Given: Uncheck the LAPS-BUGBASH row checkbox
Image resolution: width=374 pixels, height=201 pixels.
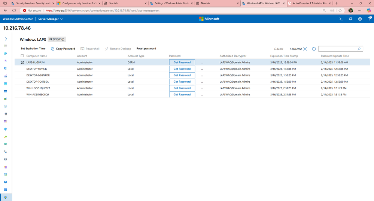Looking at the screenshot, I should [x=22, y=62].
